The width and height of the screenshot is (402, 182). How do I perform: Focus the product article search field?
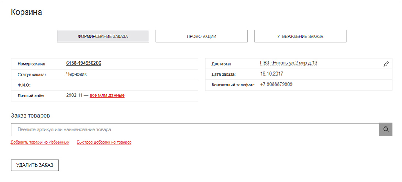(195, 129)
